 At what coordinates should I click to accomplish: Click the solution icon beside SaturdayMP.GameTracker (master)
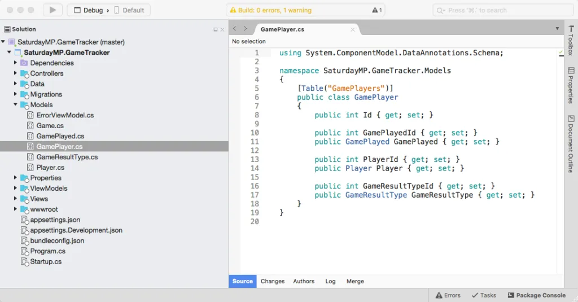[x=11, y=42]
